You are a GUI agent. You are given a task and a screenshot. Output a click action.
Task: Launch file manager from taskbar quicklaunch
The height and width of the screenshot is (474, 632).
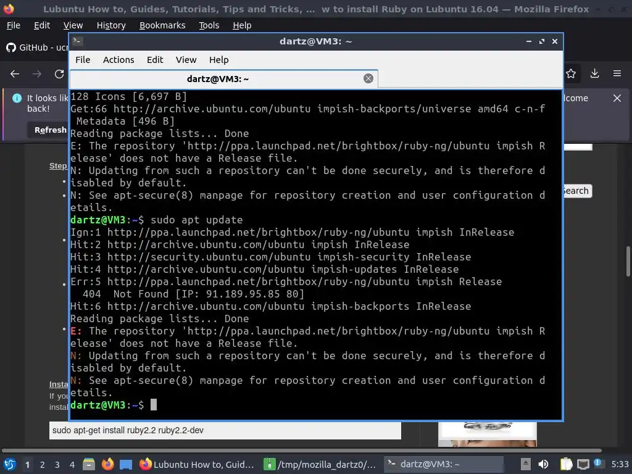[89, 464]
